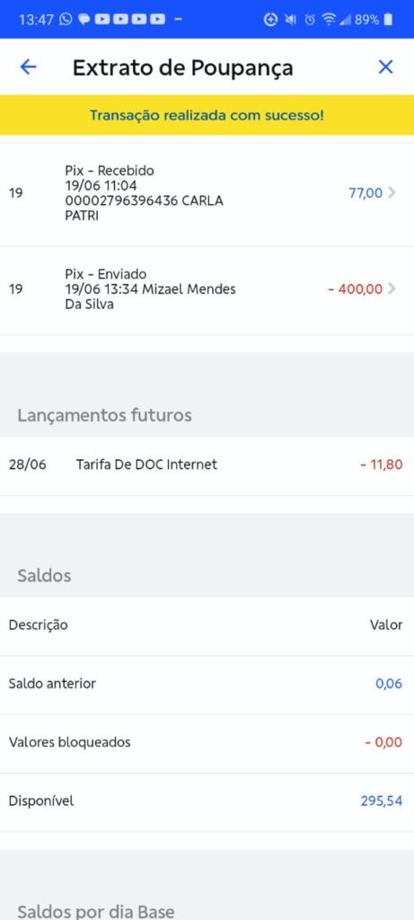Tap the alarm clock status icon

pos(309,20)
